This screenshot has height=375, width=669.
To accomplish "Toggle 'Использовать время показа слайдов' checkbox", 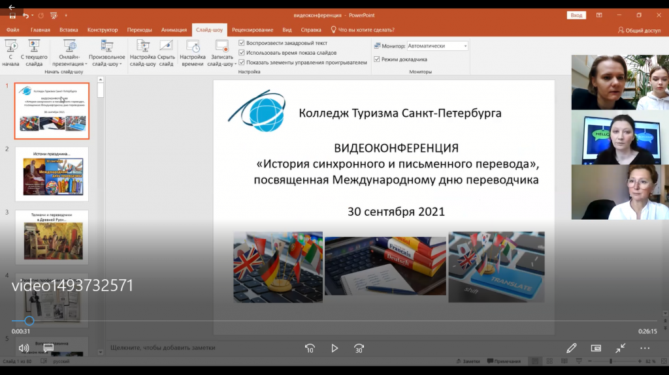I will (242, 53).
